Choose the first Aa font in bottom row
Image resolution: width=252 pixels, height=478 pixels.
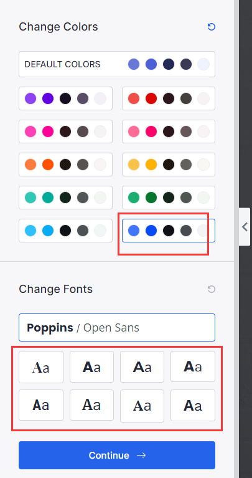41,405
